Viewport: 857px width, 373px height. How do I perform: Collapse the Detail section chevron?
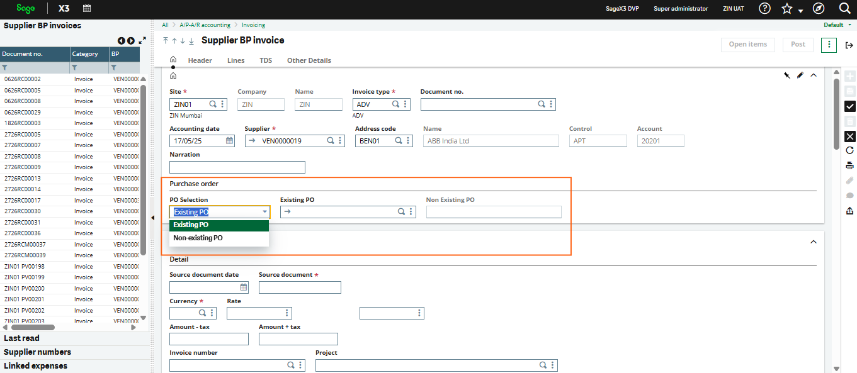tap(813, 242)
